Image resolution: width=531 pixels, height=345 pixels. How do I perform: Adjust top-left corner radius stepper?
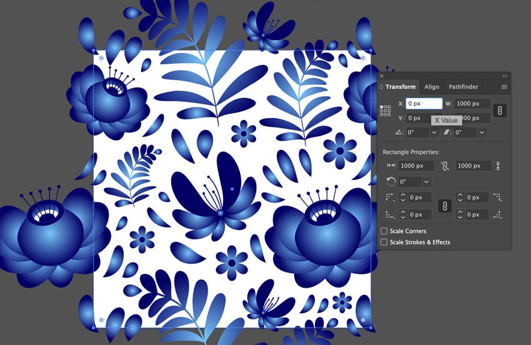[403, 197]
